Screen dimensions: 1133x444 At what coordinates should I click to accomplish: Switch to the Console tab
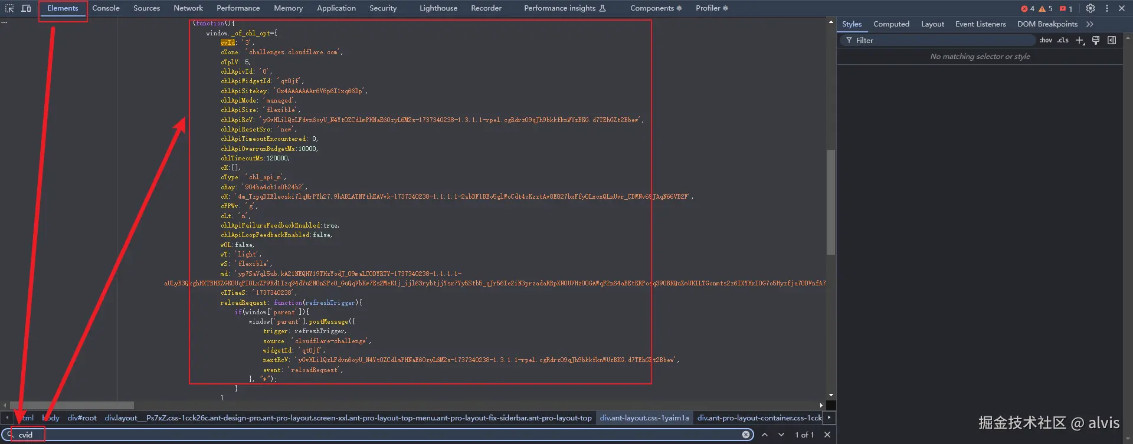tap(106, 8)
